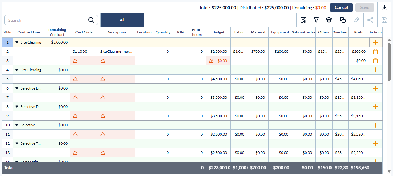Image resolution: width=393 pixels, height=176 pixels.
Task: Click warning icon in row 3 Budget cell
Action: click(x=211, y=61)
